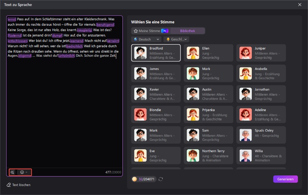Click the eraser icon beside Text löschen
This screenshot has width=308, height=195.
click(x=8, y=185)
